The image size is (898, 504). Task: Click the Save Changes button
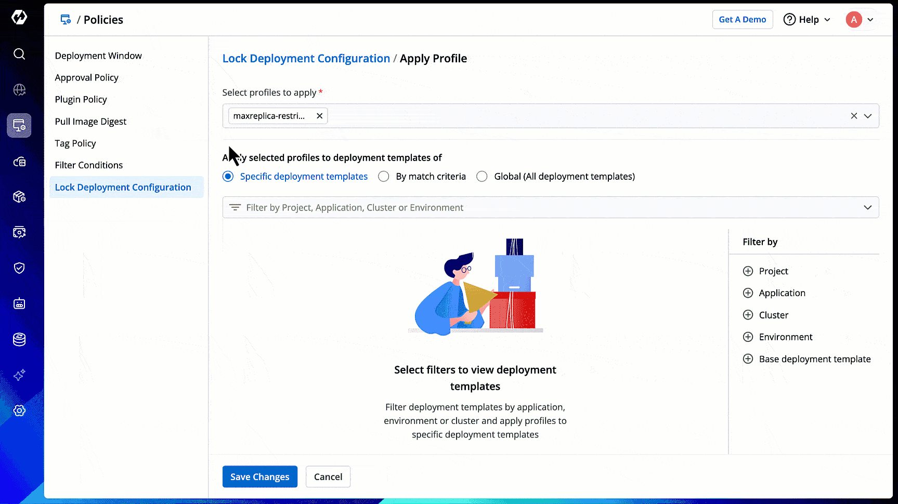click(x=259, y=476)
